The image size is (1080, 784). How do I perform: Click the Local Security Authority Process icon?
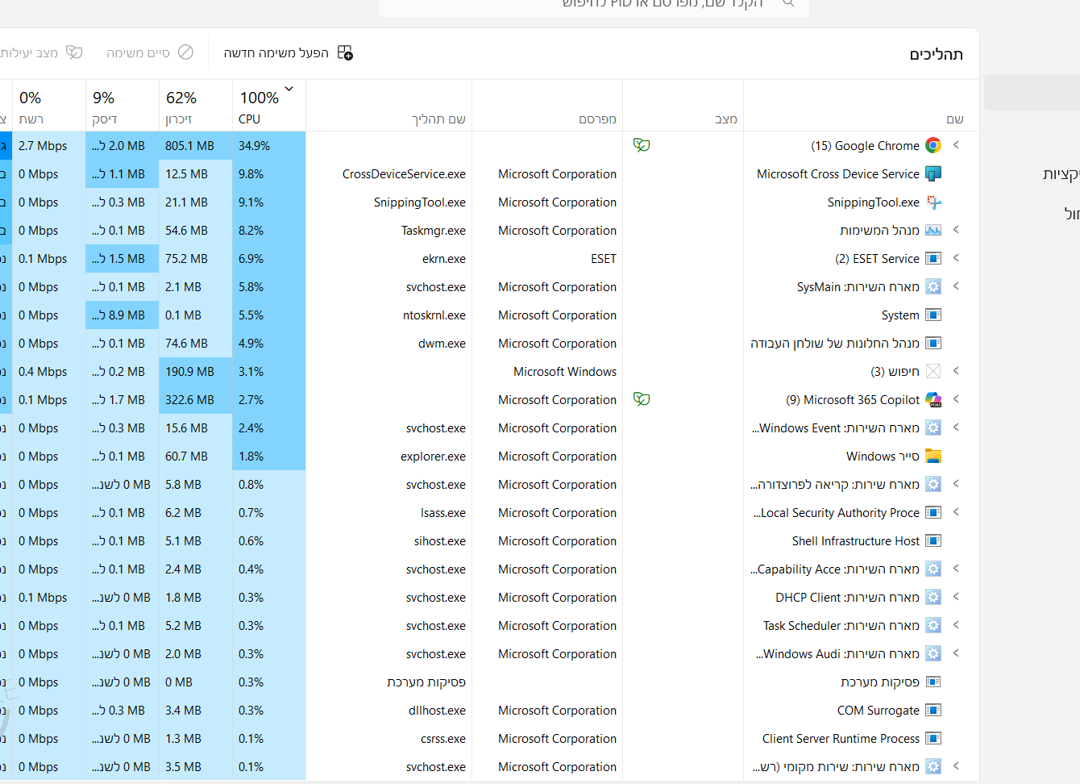coord(933,512)
